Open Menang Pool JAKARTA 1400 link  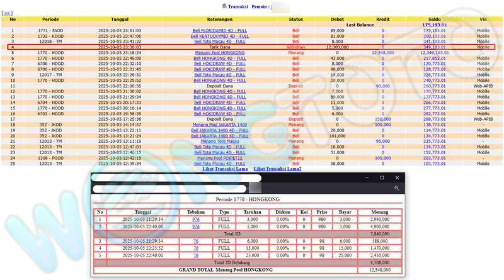(x=219, y=125)
